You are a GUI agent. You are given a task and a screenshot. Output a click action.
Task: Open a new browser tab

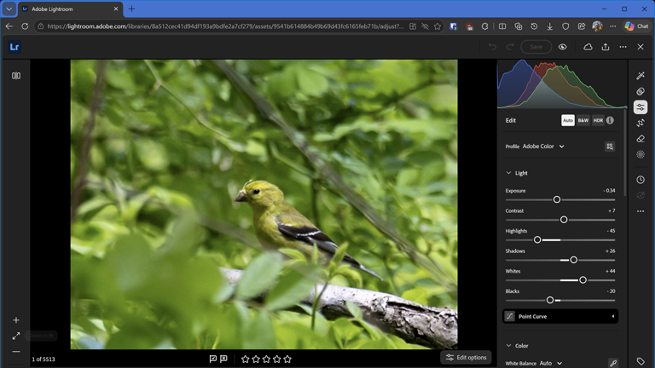coord(131,9)
